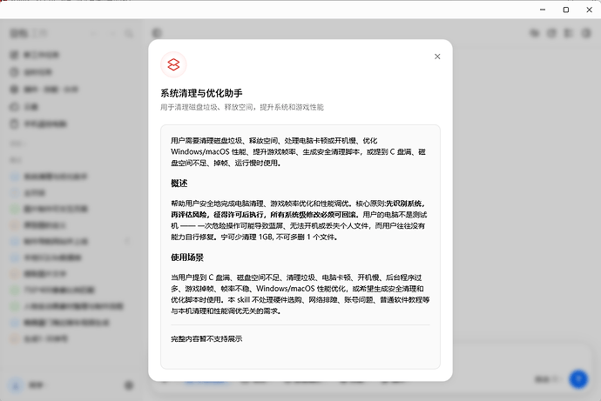This screenshot has width=601, height=401.
Task: Close the application window
Action: (589, 10)
